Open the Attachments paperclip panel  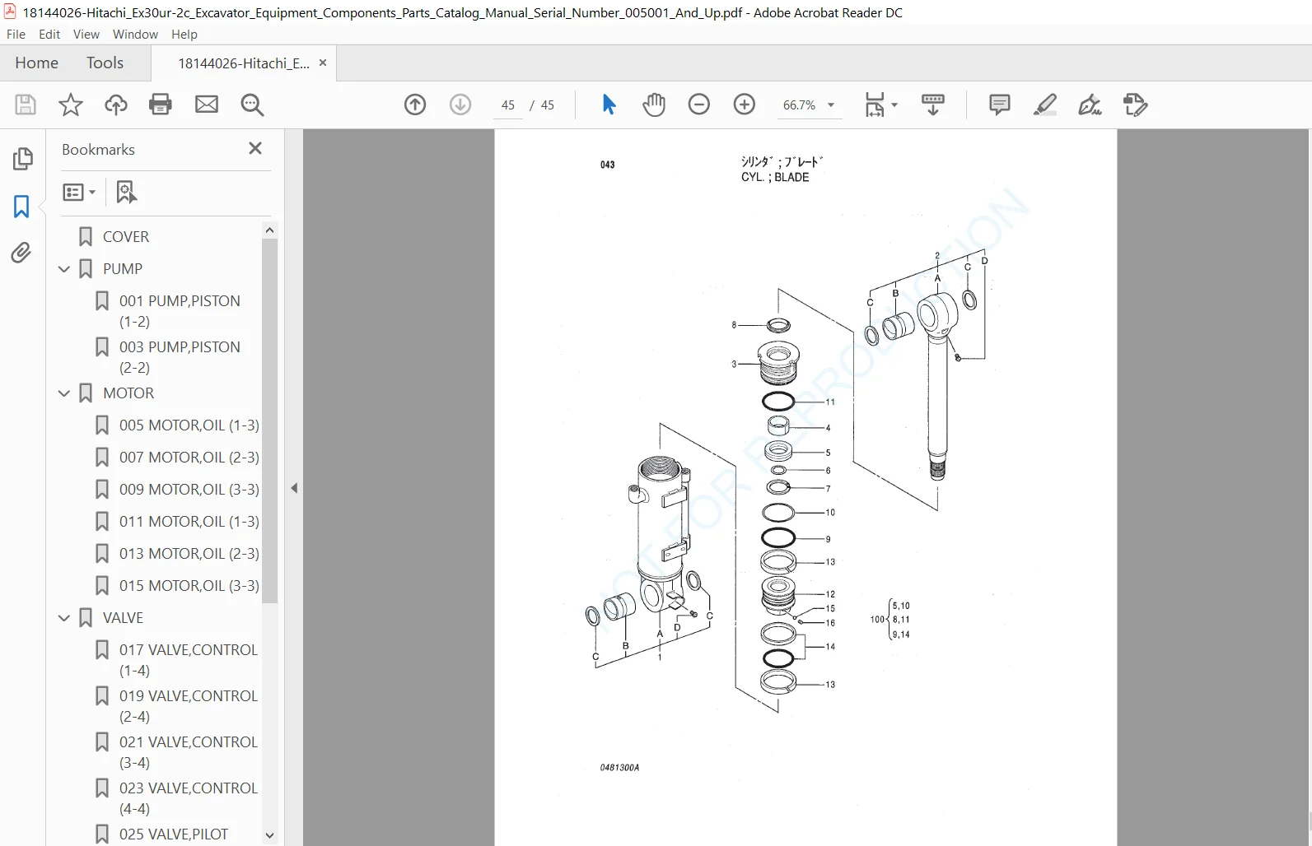tap(22, 253)
